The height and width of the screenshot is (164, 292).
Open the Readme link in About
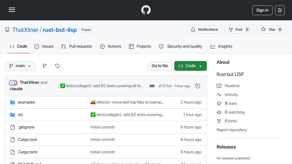tap(228, 86)
